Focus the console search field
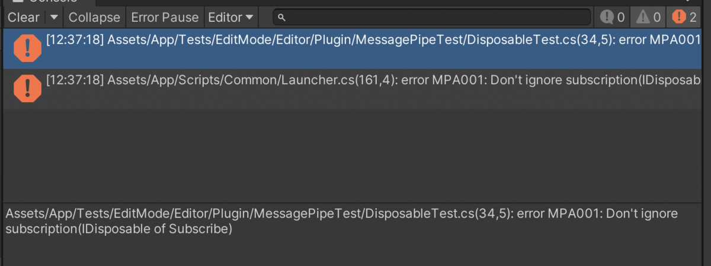 point(432,18)
